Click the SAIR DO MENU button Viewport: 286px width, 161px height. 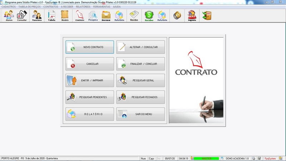[140, 114]
